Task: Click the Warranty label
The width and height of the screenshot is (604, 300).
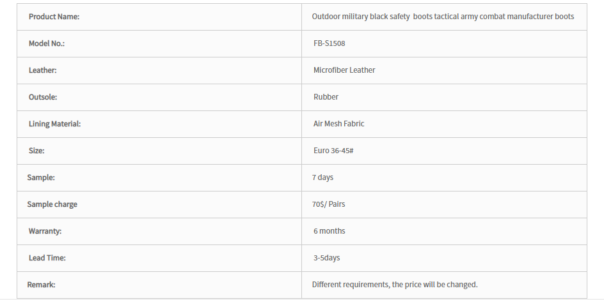Action: (x=45, y=231)
